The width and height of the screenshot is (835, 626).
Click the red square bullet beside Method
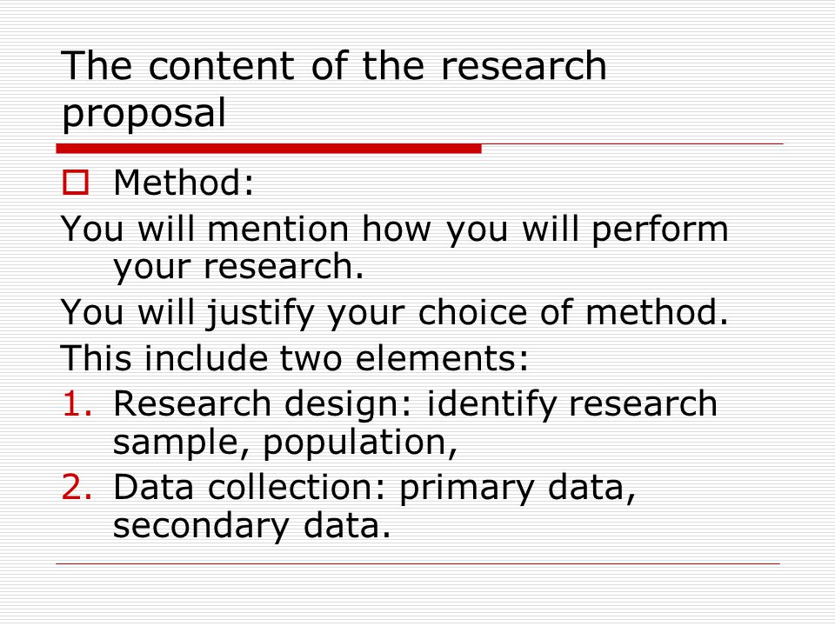75,183
